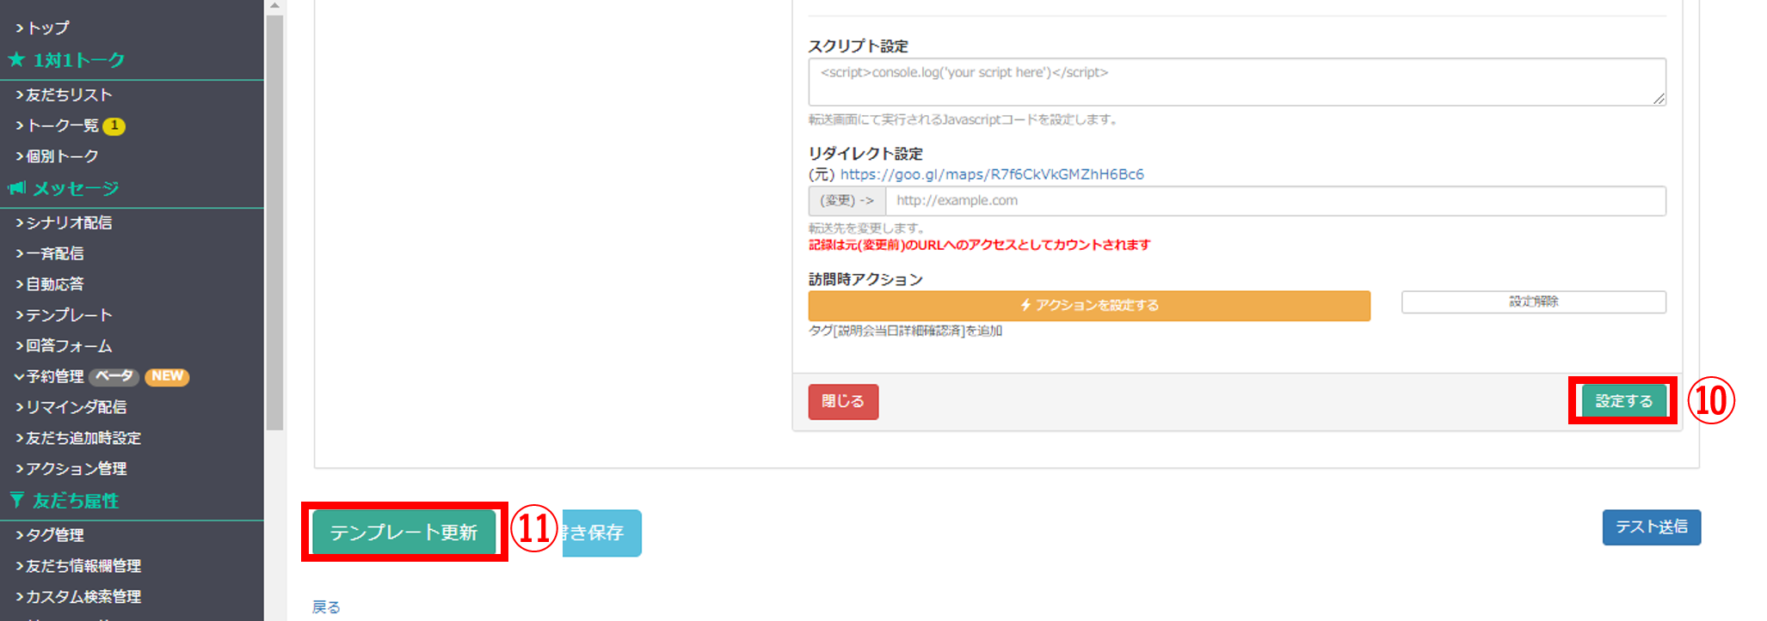
Task: Click the red 閉じる button
Action: (x=843, y=402)
